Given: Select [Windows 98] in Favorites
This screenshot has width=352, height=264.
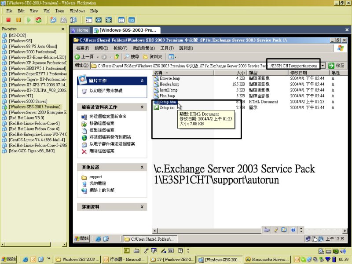Looking at the screenshot, I should (20, 41).
